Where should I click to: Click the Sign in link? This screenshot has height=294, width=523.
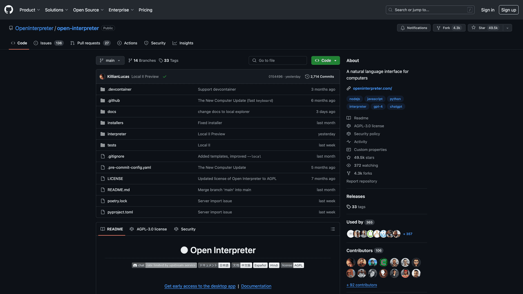click(x=487, y=10)
